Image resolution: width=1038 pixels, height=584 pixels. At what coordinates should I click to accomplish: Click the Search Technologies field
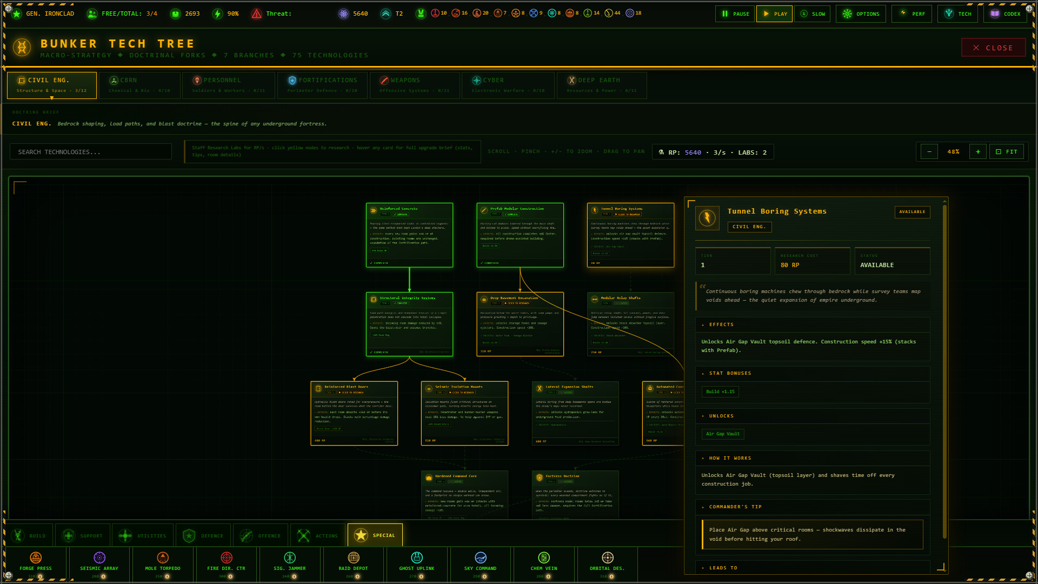91,152
